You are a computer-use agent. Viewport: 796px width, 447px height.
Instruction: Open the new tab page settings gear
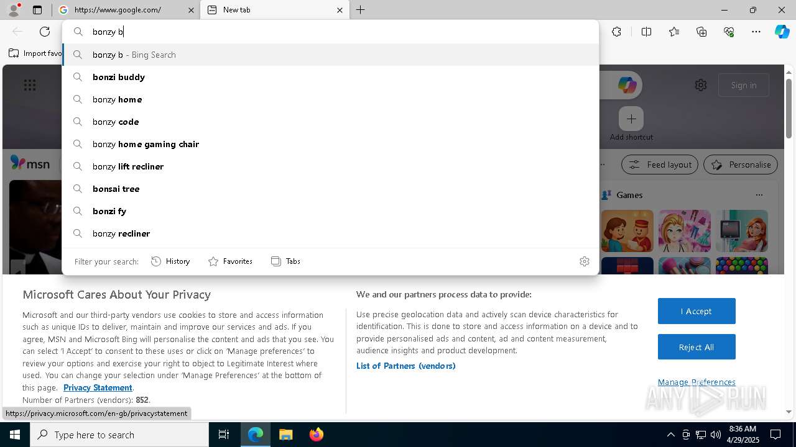[701, 85]
